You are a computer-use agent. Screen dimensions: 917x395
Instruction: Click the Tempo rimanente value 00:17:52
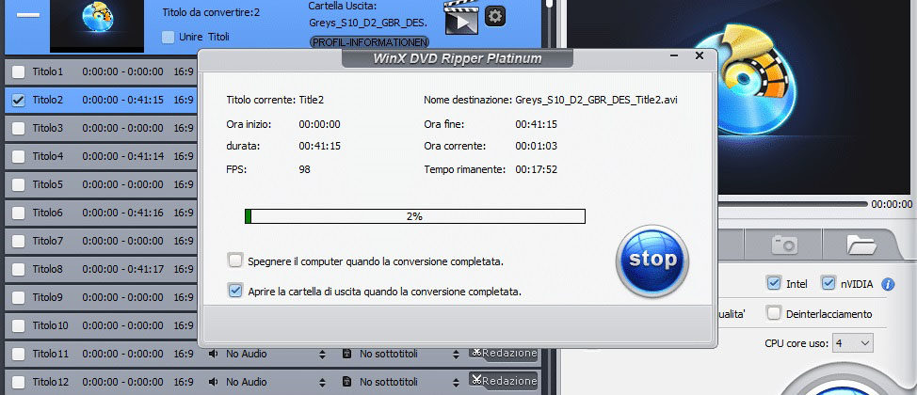(x=536, y=169)
